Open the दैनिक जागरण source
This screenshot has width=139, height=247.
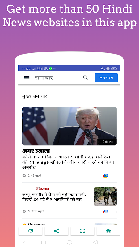[x=34, y=224]
